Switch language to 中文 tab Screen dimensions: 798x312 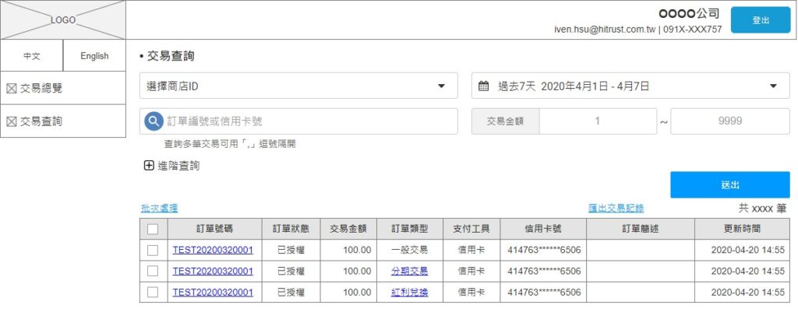[32, 56]
